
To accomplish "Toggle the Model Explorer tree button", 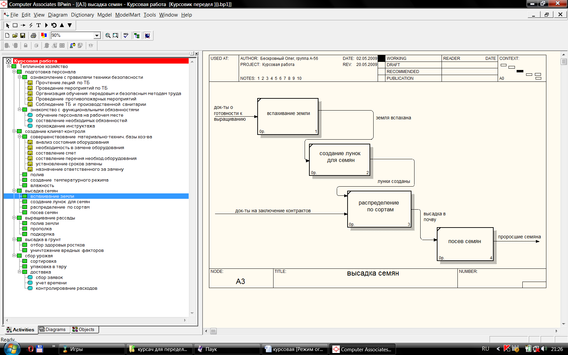I will coord(137,35).
